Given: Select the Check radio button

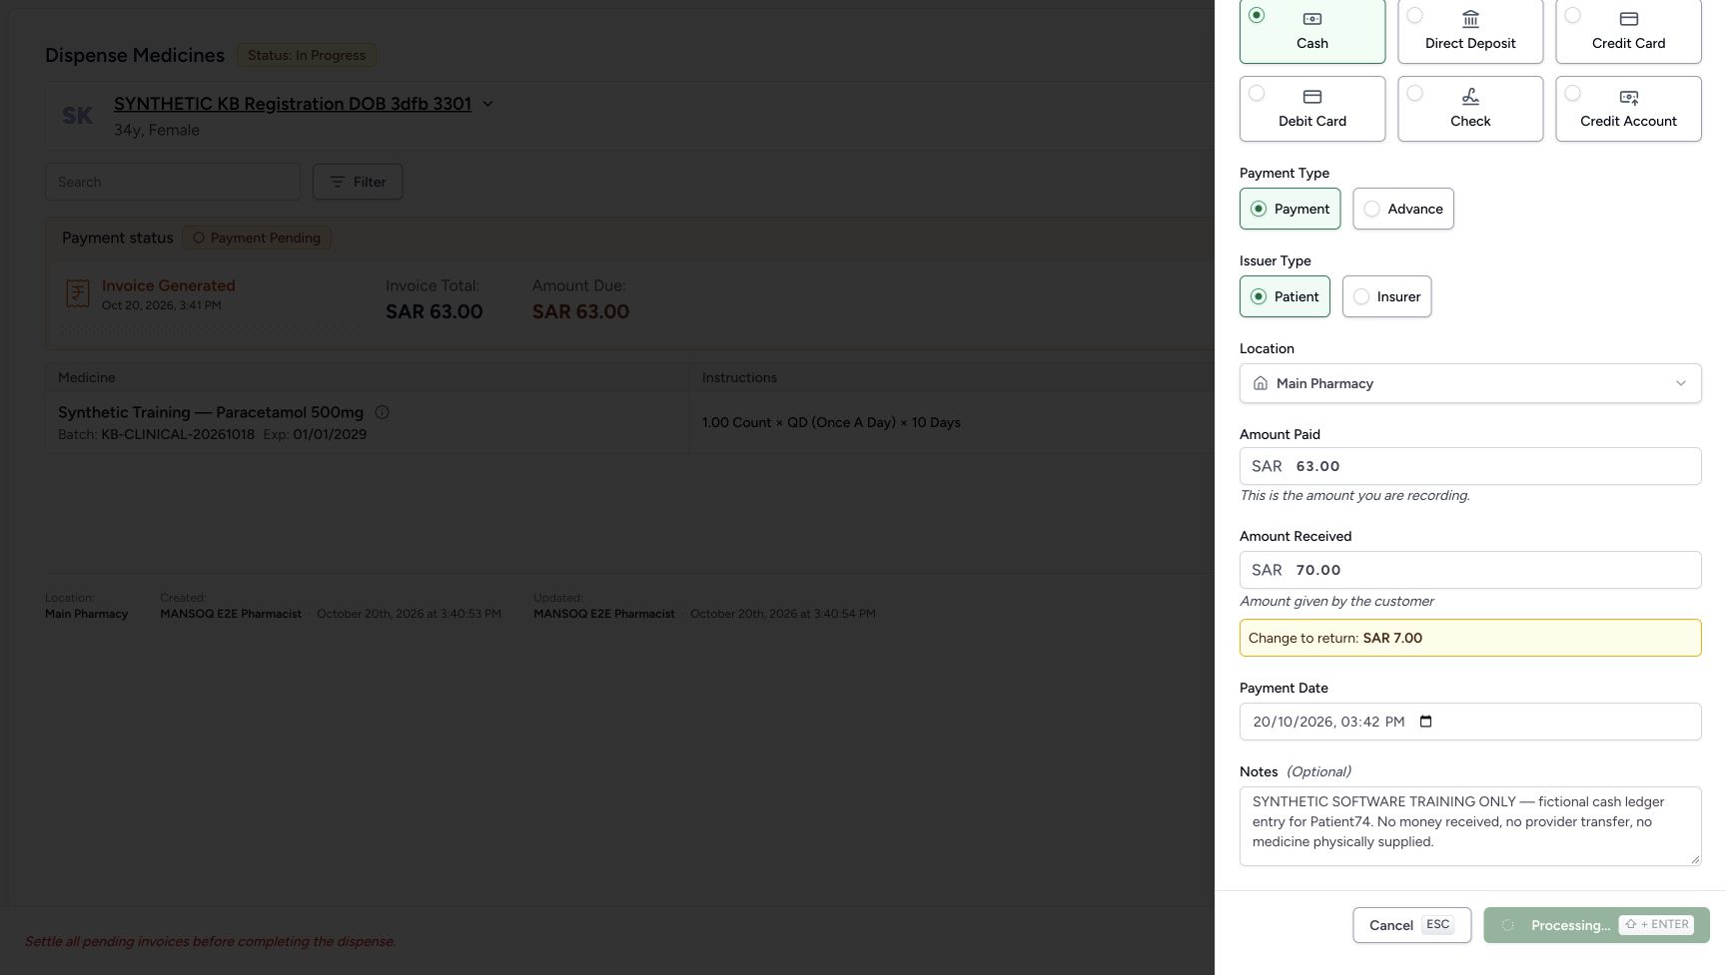Looking at the screenshot, I should point(1414,93).
